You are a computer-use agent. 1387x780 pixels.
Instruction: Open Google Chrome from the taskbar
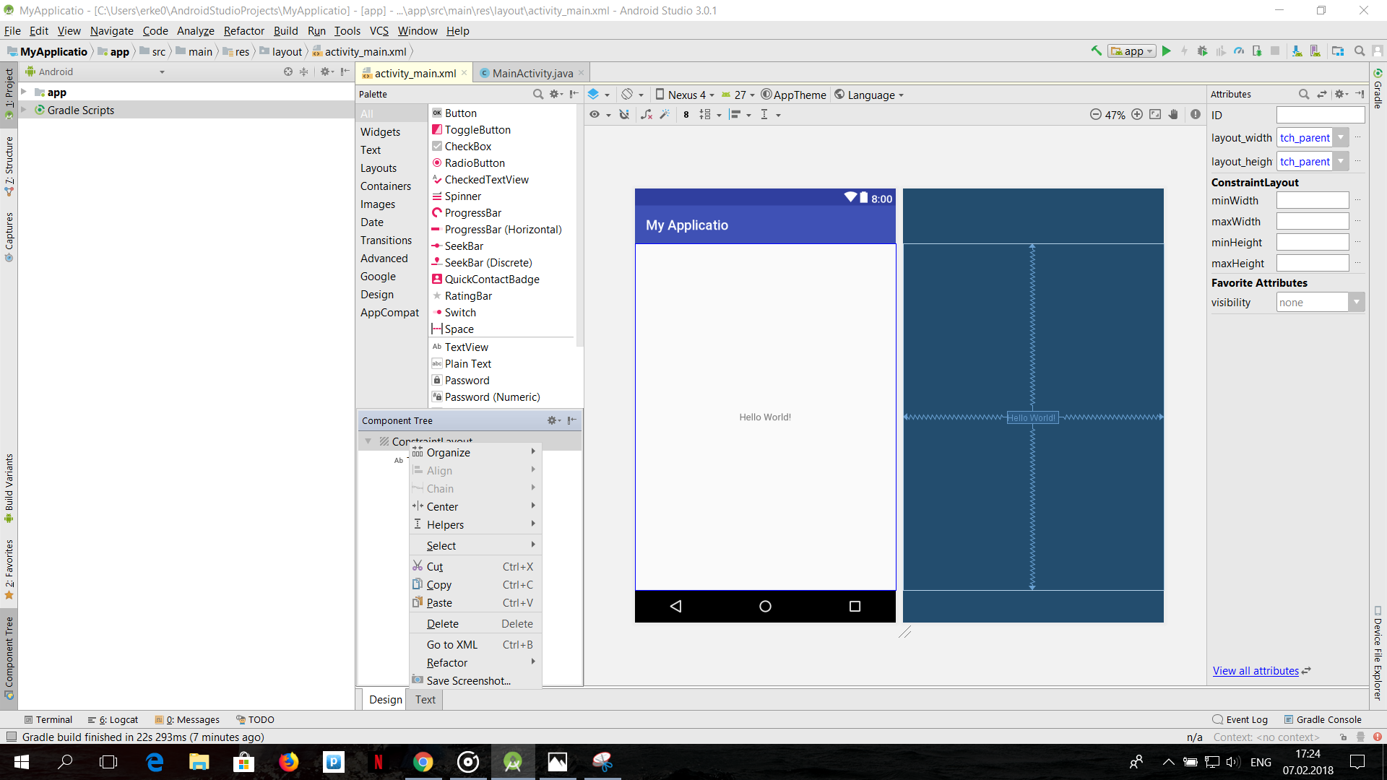pyautogui.click(x=423, y=762)
